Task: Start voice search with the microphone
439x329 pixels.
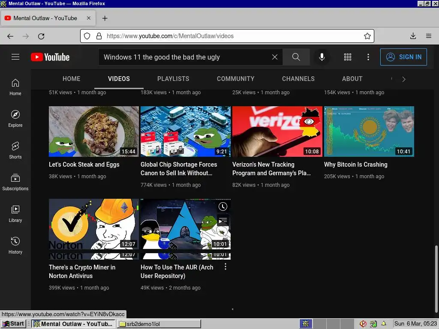Action: (322, 57)
